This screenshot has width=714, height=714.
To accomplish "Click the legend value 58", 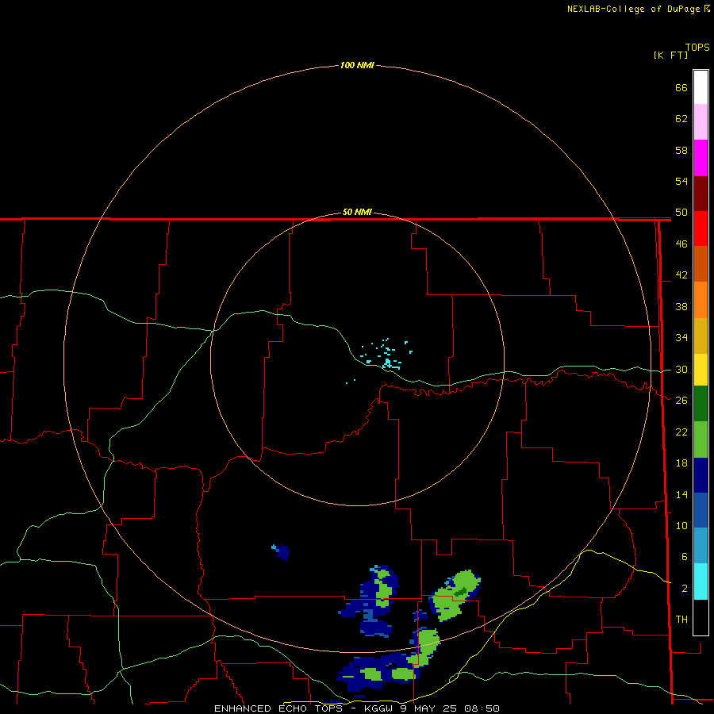I will pyautogui.click(x=681, y=150).
